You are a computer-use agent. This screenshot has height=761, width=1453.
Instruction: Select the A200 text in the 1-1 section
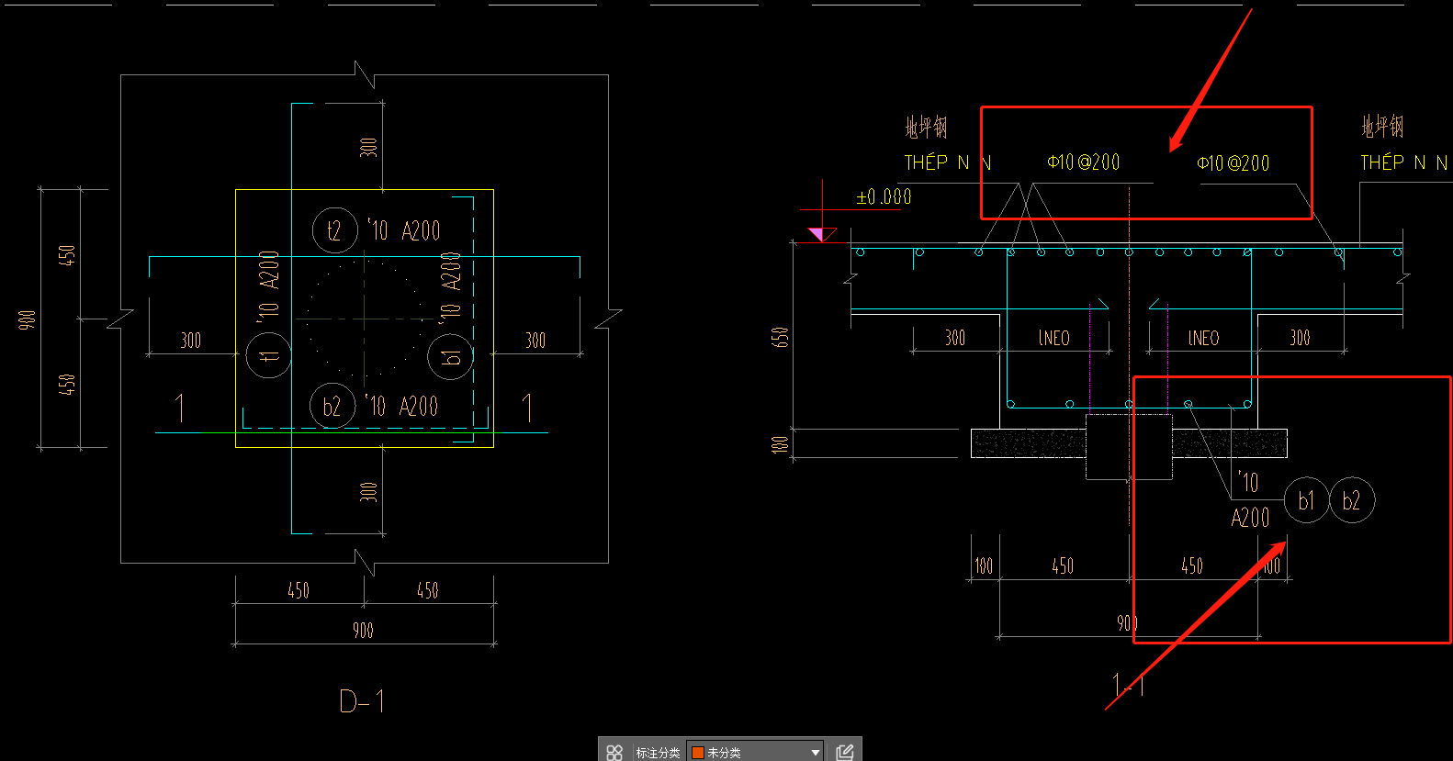click(x=1251, y=518)
